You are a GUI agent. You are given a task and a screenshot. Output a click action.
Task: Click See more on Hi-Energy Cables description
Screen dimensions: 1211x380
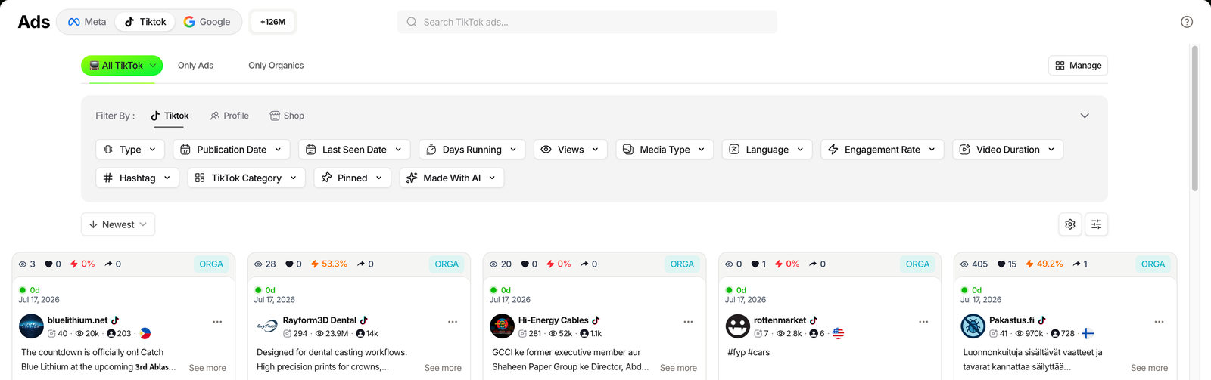click(x=678, y=368)
